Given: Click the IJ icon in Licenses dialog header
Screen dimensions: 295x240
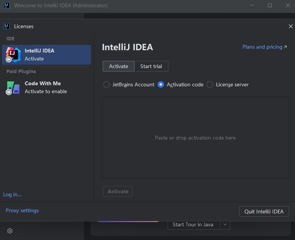Looking at the screenshot, I should tap(6, 26).
